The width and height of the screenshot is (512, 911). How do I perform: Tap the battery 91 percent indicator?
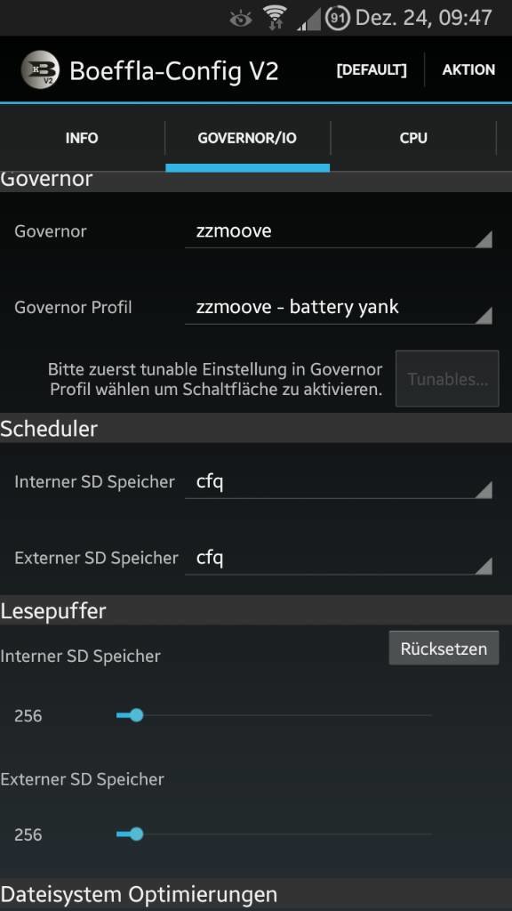[x=337, y=18]
